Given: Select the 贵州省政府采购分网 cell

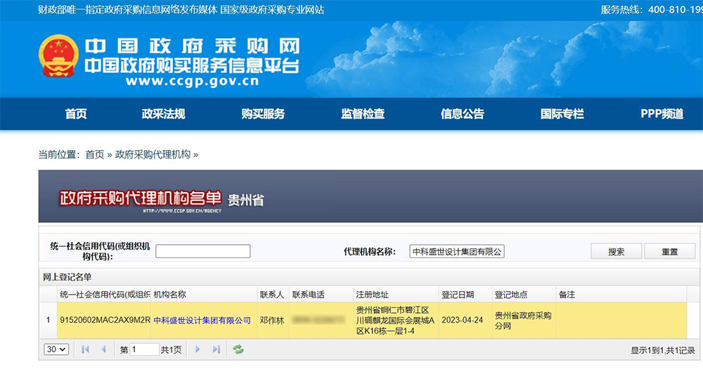Looking at the screenshot, I should tap(523, 321).
